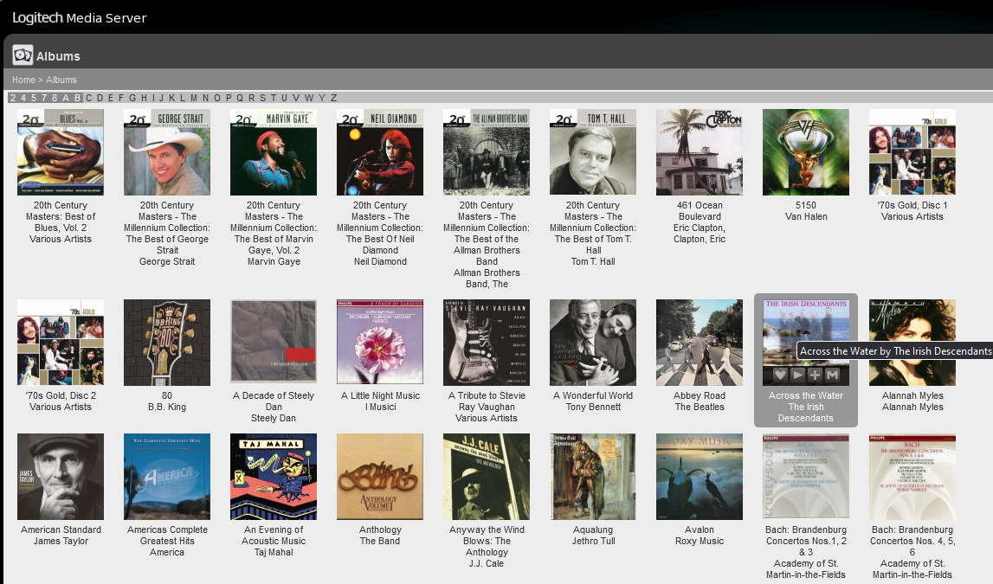This screenshot has width=993, height=584.
Task: Jump to albums starting with P
Action: pyautogui.click(x=229, y=98)
